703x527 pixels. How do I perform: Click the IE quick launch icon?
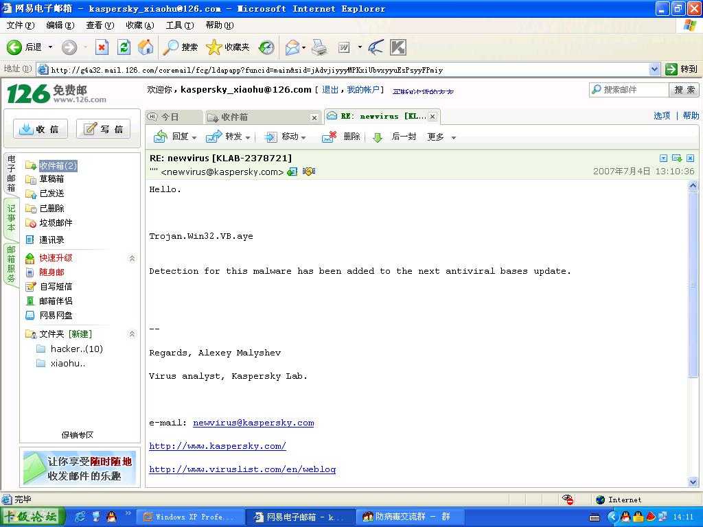81,517
